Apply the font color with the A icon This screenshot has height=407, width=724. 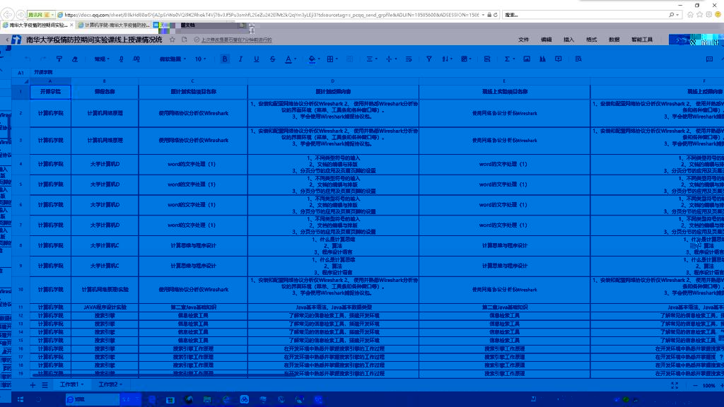[288, 59]
